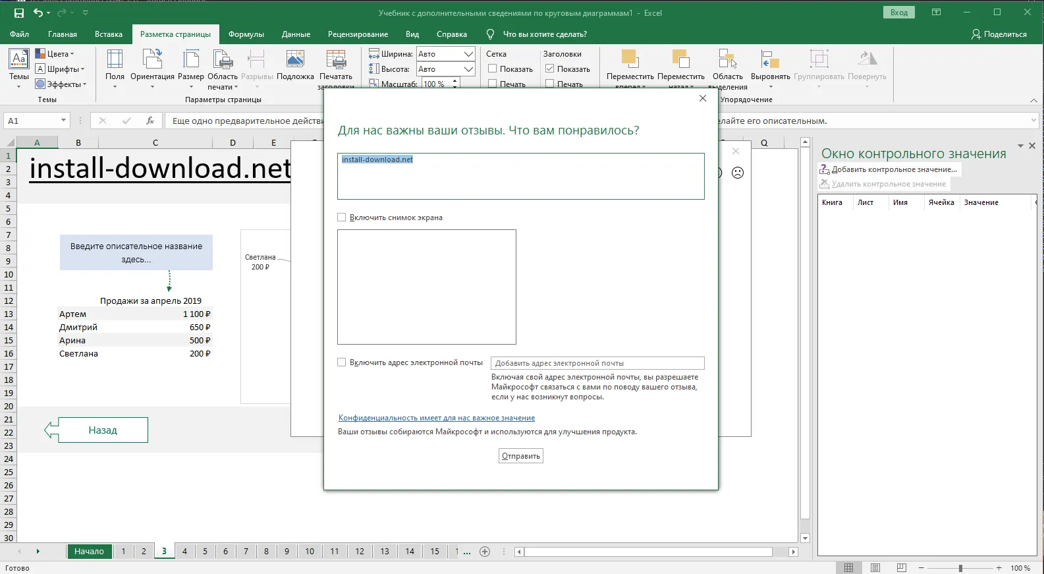Expand the Ширина width dropdown
Viewport: 1044px width, 574px height.
pos(468,54)
